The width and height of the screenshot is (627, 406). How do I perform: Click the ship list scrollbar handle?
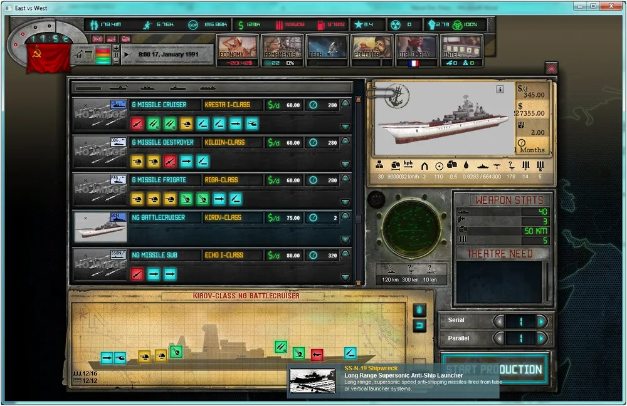point(358,219)
